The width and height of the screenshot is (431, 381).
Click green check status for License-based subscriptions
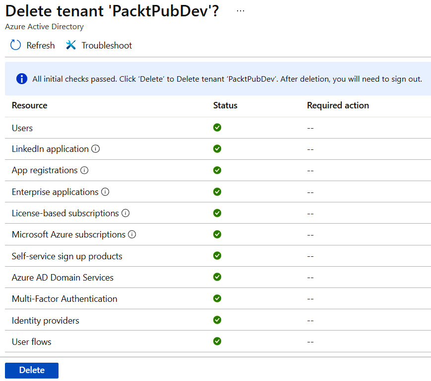[x=217, y=213]
